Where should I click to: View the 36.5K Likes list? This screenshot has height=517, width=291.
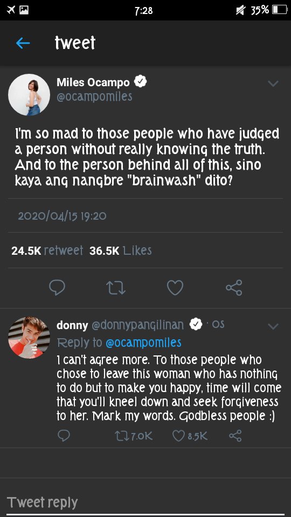point(120,250)
